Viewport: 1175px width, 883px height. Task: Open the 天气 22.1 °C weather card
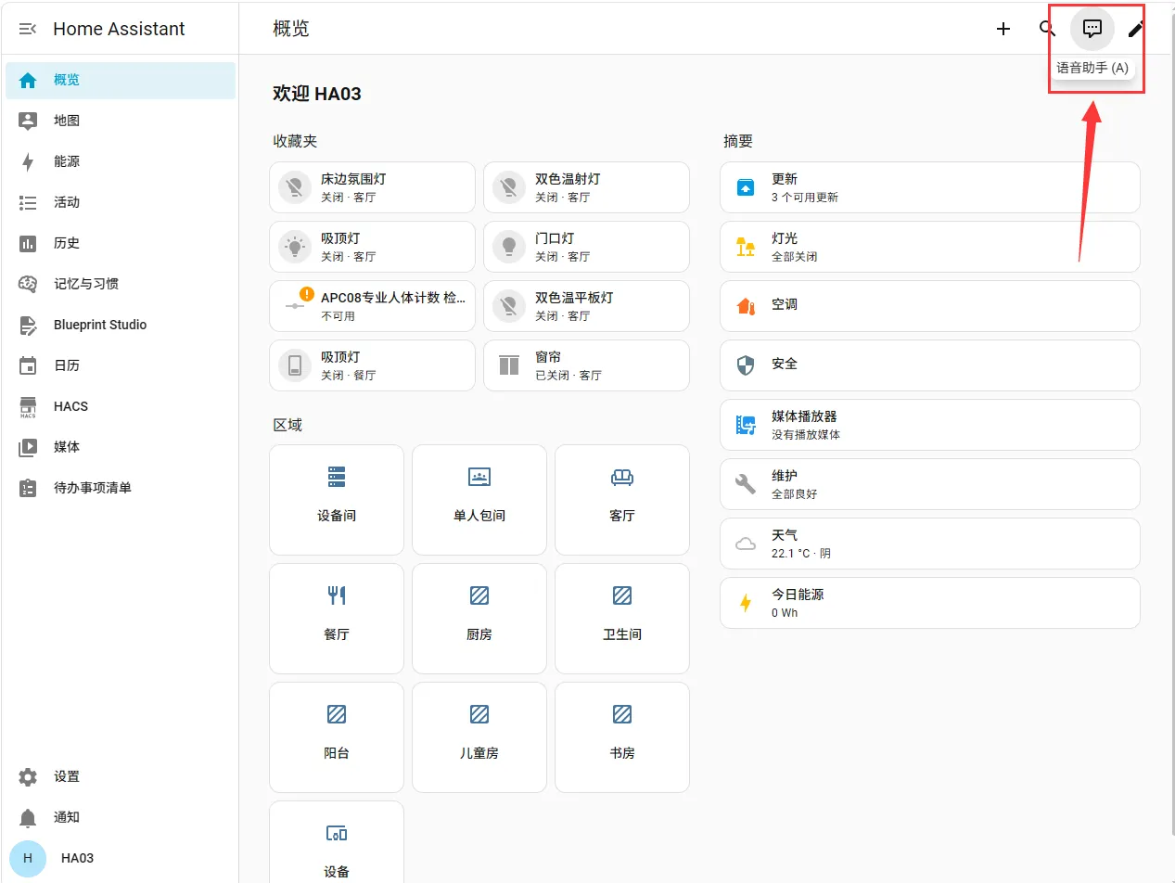click(x=930, y=544)
